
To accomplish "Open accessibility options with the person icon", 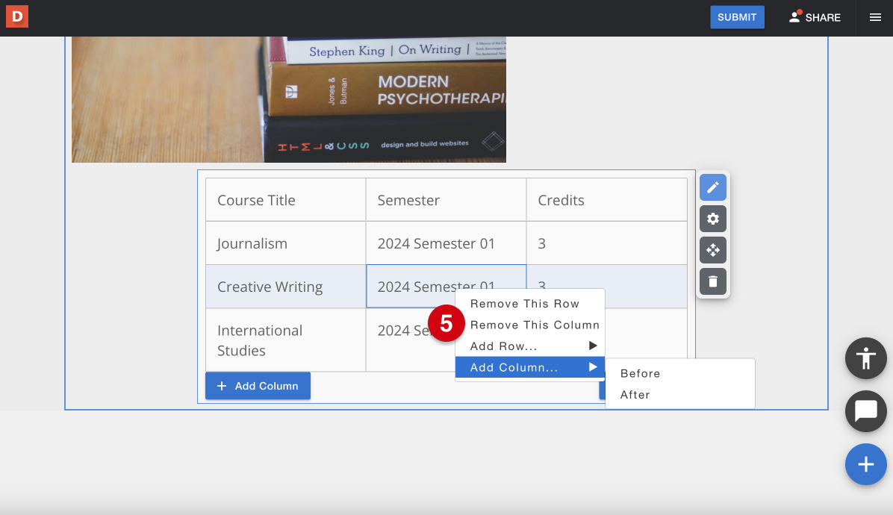I will tap(865, 358).
